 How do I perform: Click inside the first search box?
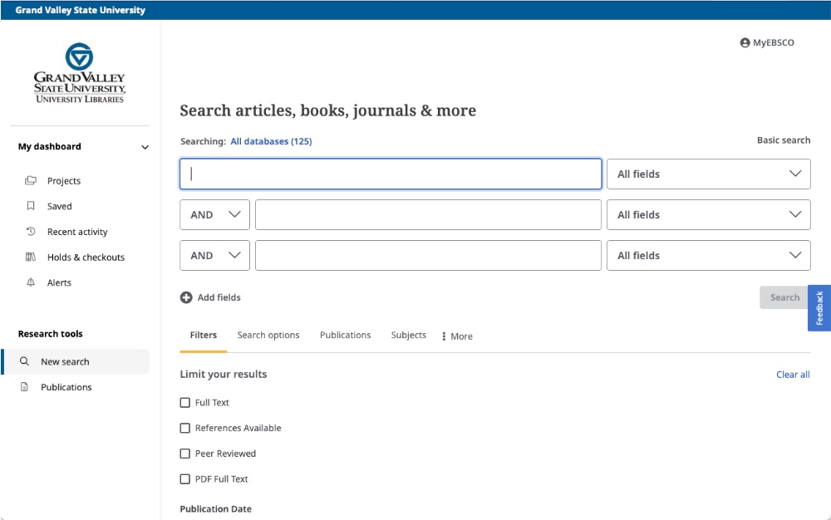(x=391, y=174)
